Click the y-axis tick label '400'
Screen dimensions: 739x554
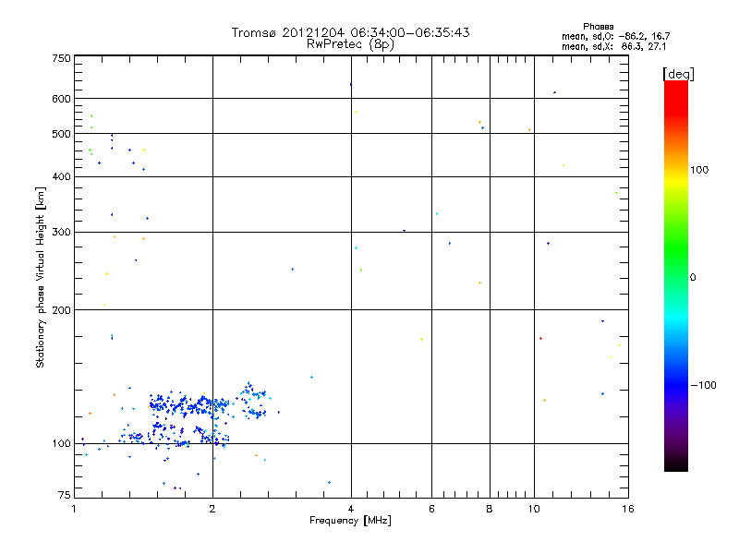tap(62, 176)
